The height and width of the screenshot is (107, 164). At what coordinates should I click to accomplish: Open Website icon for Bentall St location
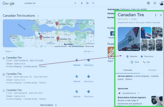pyautogui.click(x=77, y=92)
